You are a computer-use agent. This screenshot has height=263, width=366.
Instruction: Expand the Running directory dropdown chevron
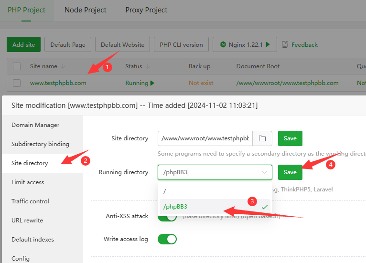(x=264, y=172)
